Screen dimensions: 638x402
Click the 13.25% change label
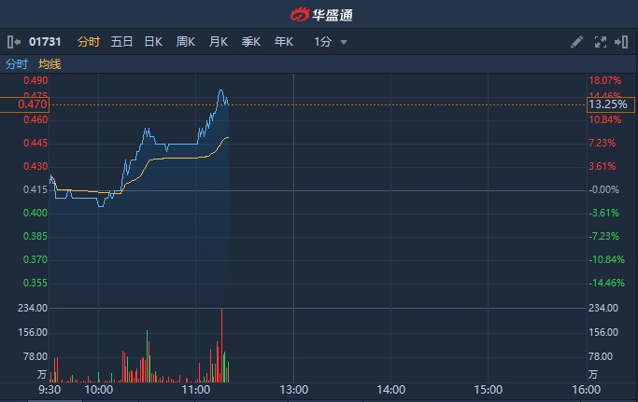(606, 104)
